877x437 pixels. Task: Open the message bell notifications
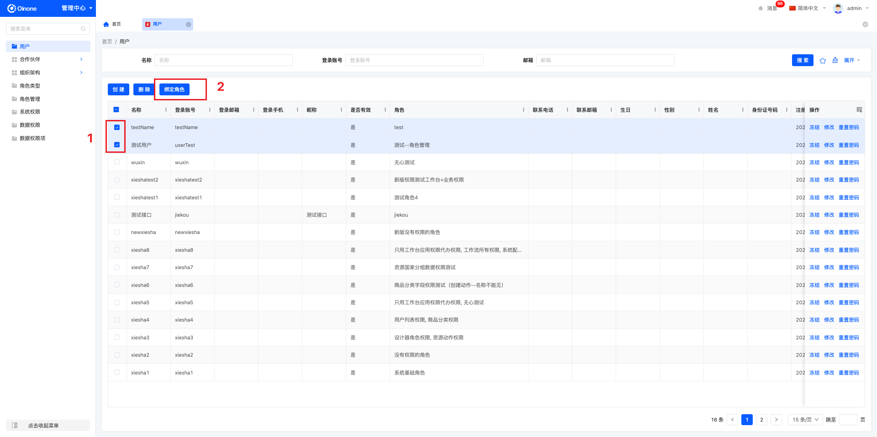click(x=761, y=8)
